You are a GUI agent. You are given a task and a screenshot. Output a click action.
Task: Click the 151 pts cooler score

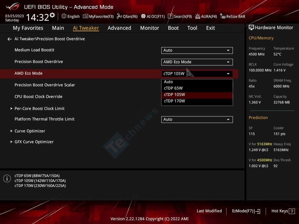tap(279, 134)
